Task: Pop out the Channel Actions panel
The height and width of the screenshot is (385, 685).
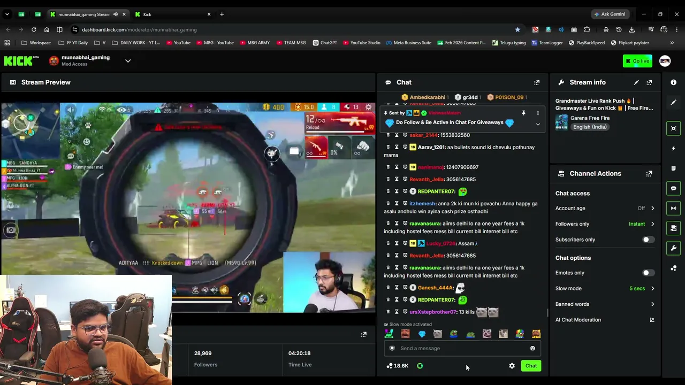Action: pyautogui.click(x=649, y=174)
